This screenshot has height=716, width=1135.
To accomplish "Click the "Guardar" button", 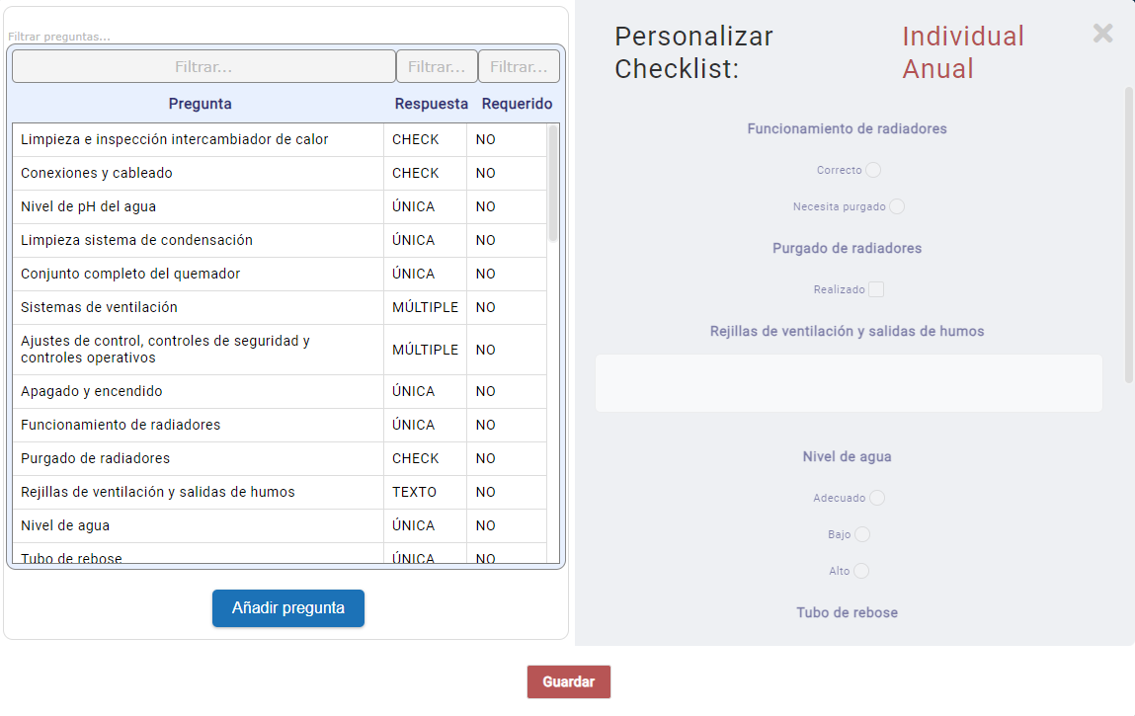I will point(568,681).
